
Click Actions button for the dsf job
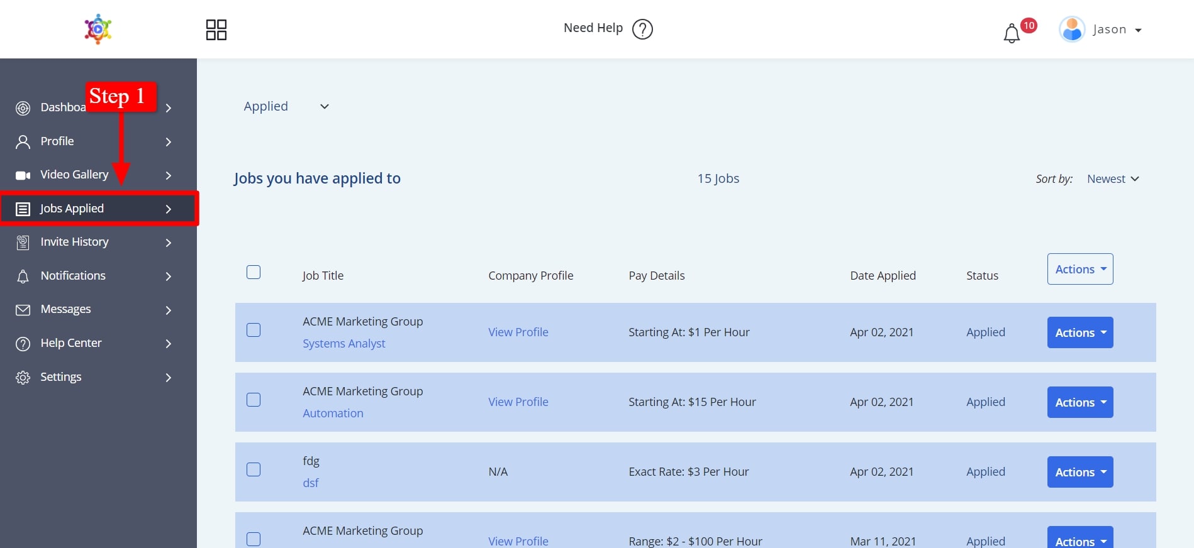pyautogui.click(x=1080, y=472)
